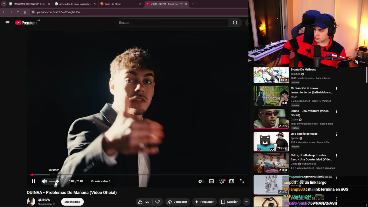
Task: Click the search magnifier button
Action: [x=235, y=23]
